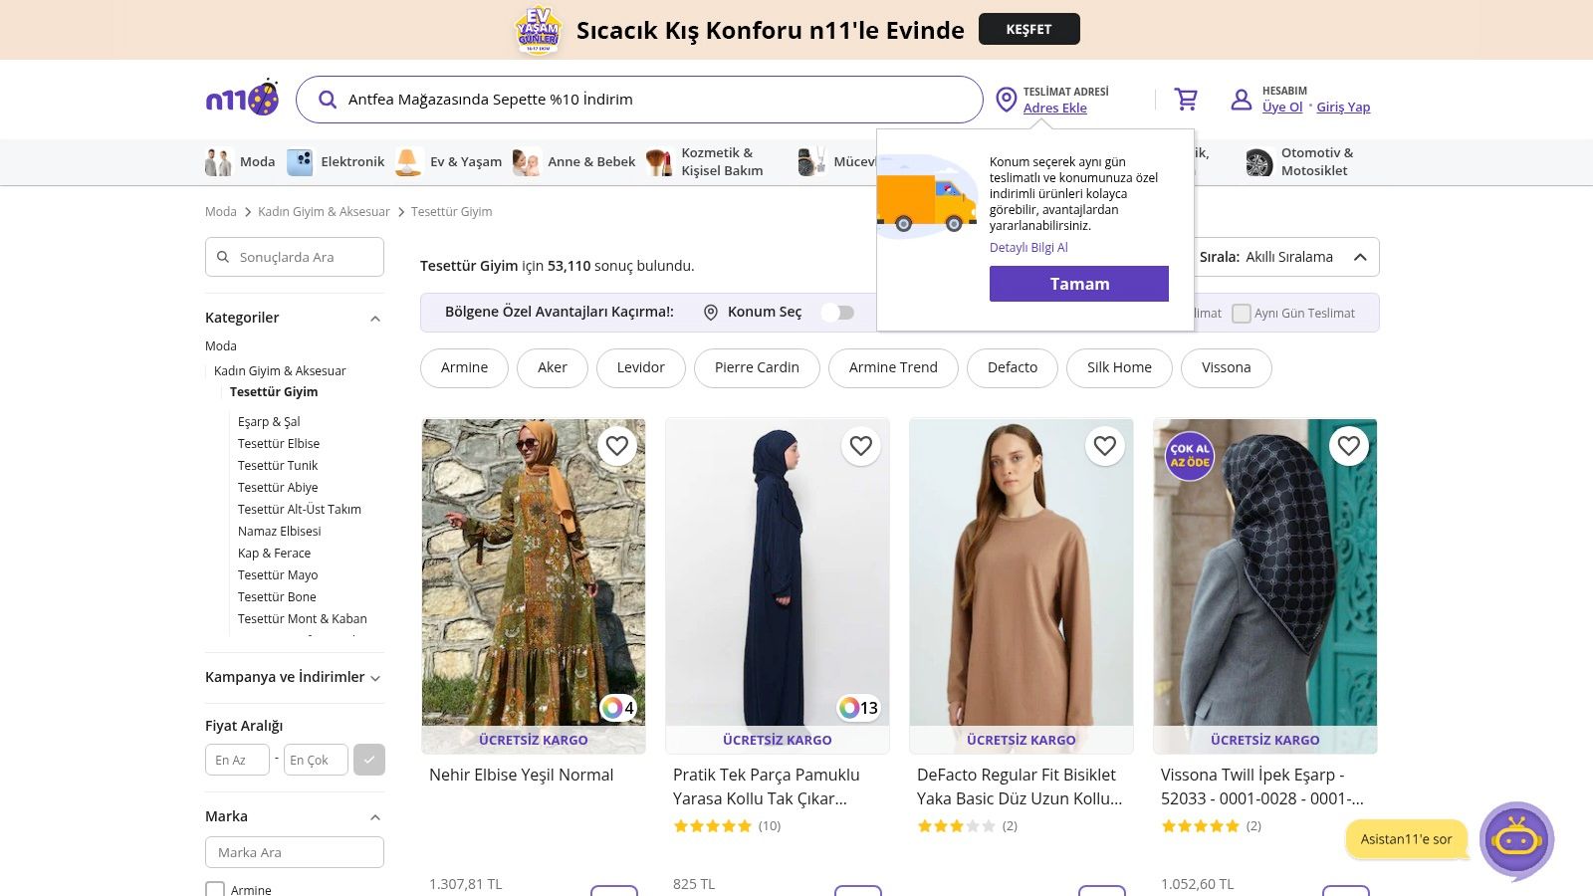Open the Ev & Yaşam menu
The width and height of the screenshot is (1593, 896).
click(x=466, y=161)
